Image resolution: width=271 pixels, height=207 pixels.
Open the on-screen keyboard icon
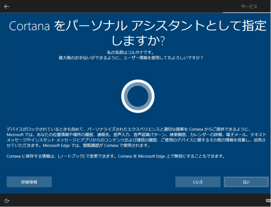pyautogui.click(x=268, y=201)
